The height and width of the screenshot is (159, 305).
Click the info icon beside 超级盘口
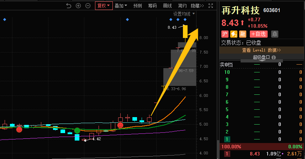pos(274,57)
